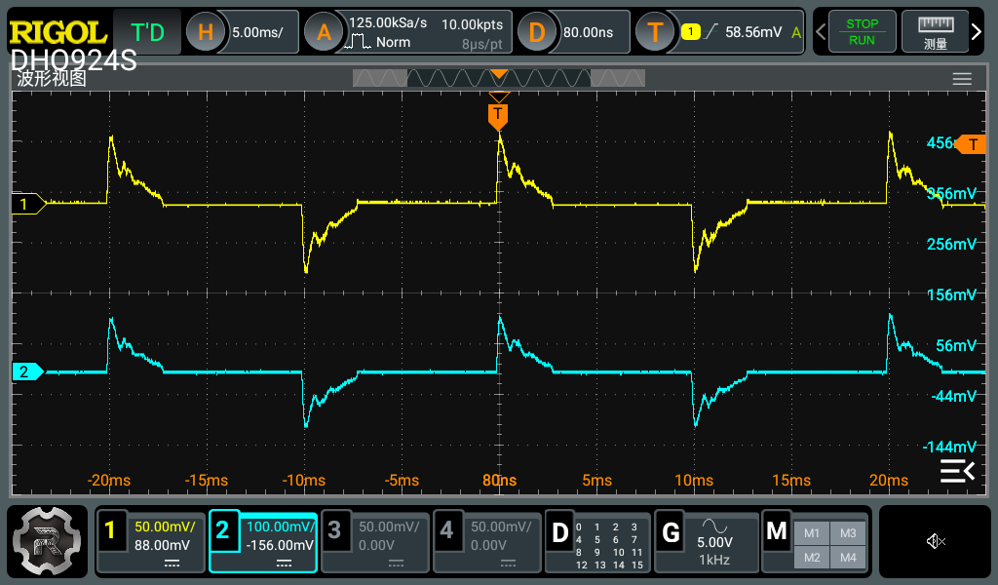Screen dimensions: 998x585
Task: Toggle channel 2 on the bottom bar
Action: pyautogui.click(x=222, y=529)
